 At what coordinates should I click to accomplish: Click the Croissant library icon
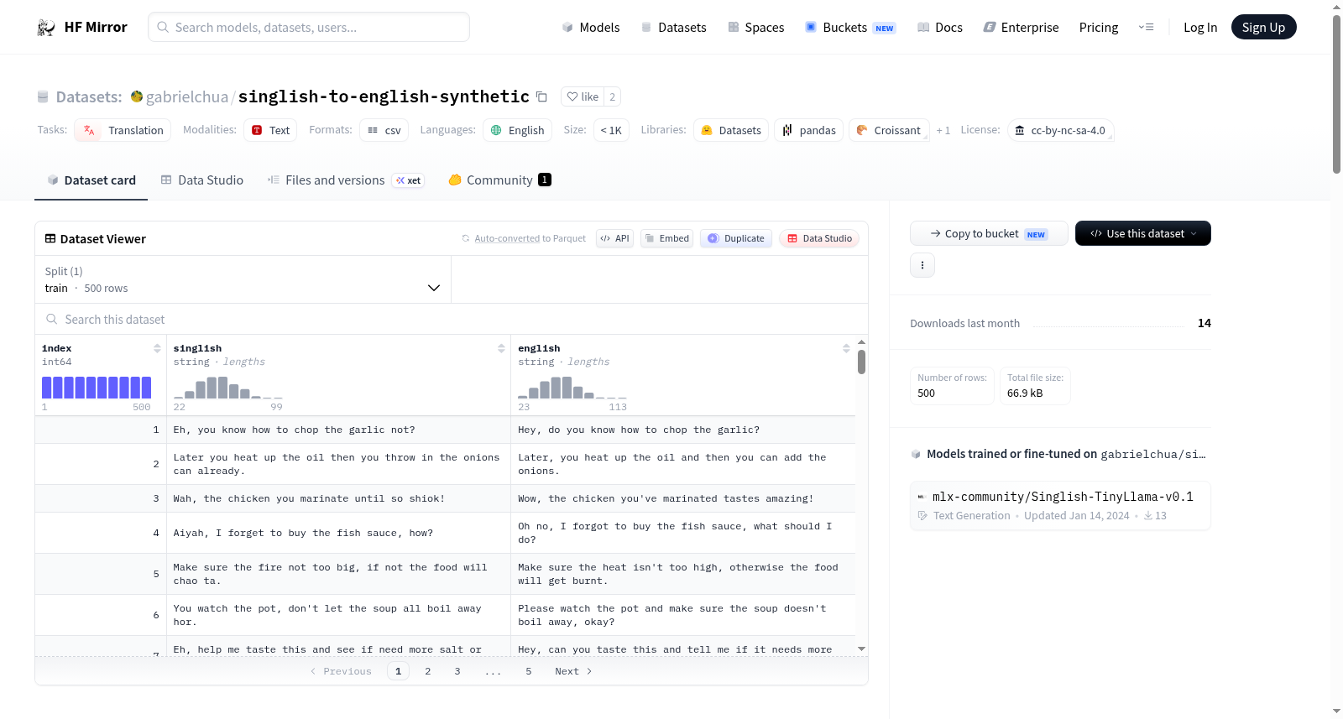tap(862, 130)
